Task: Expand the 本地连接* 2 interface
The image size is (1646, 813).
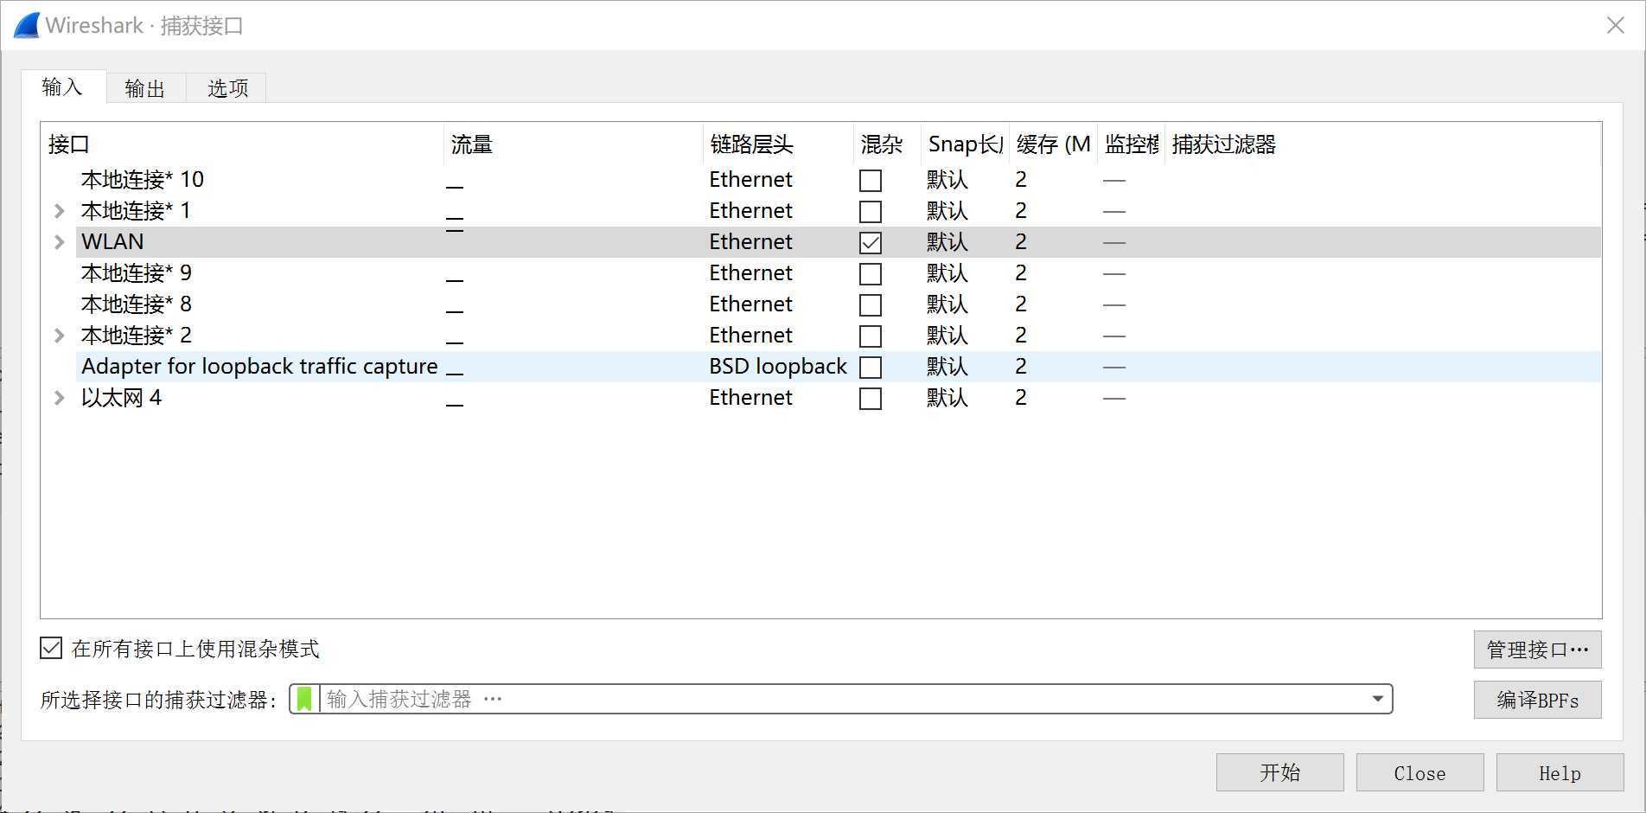Action: pyautogui.click(x=59, y=336)
